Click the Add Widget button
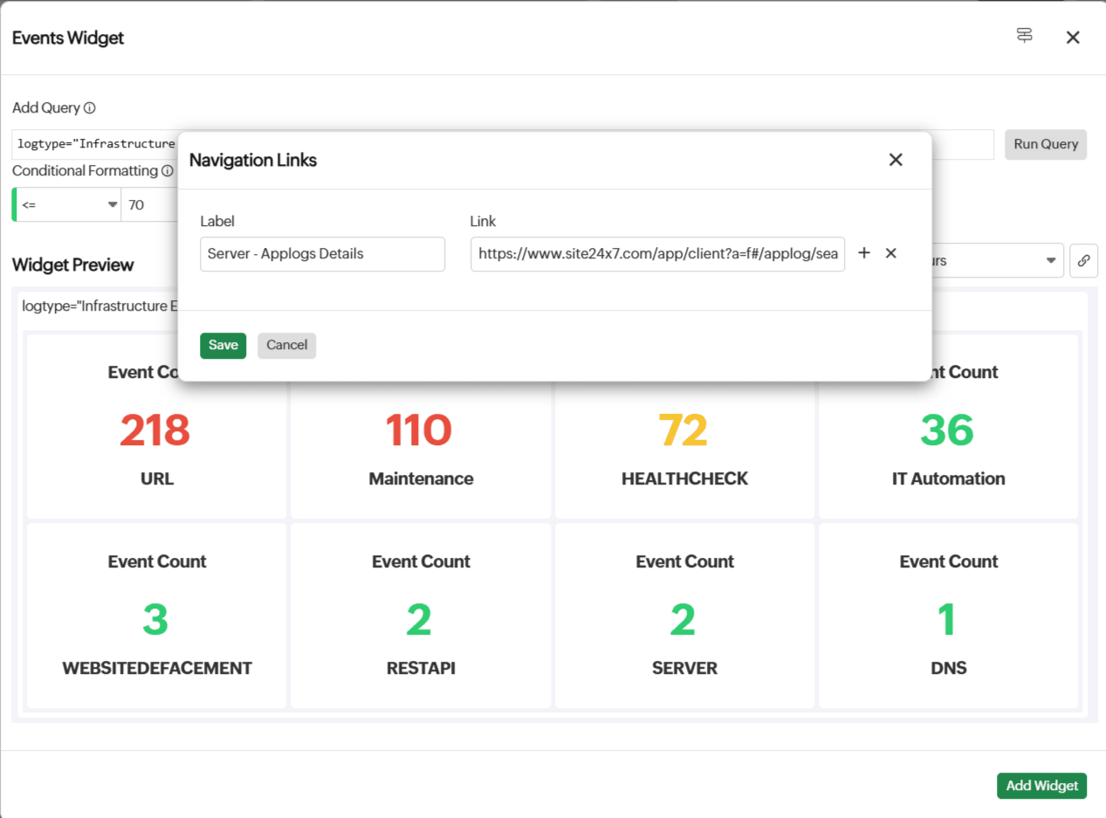Viewport: 1106px width, 818px height. pyautogui.click(x=1042, y=786)
